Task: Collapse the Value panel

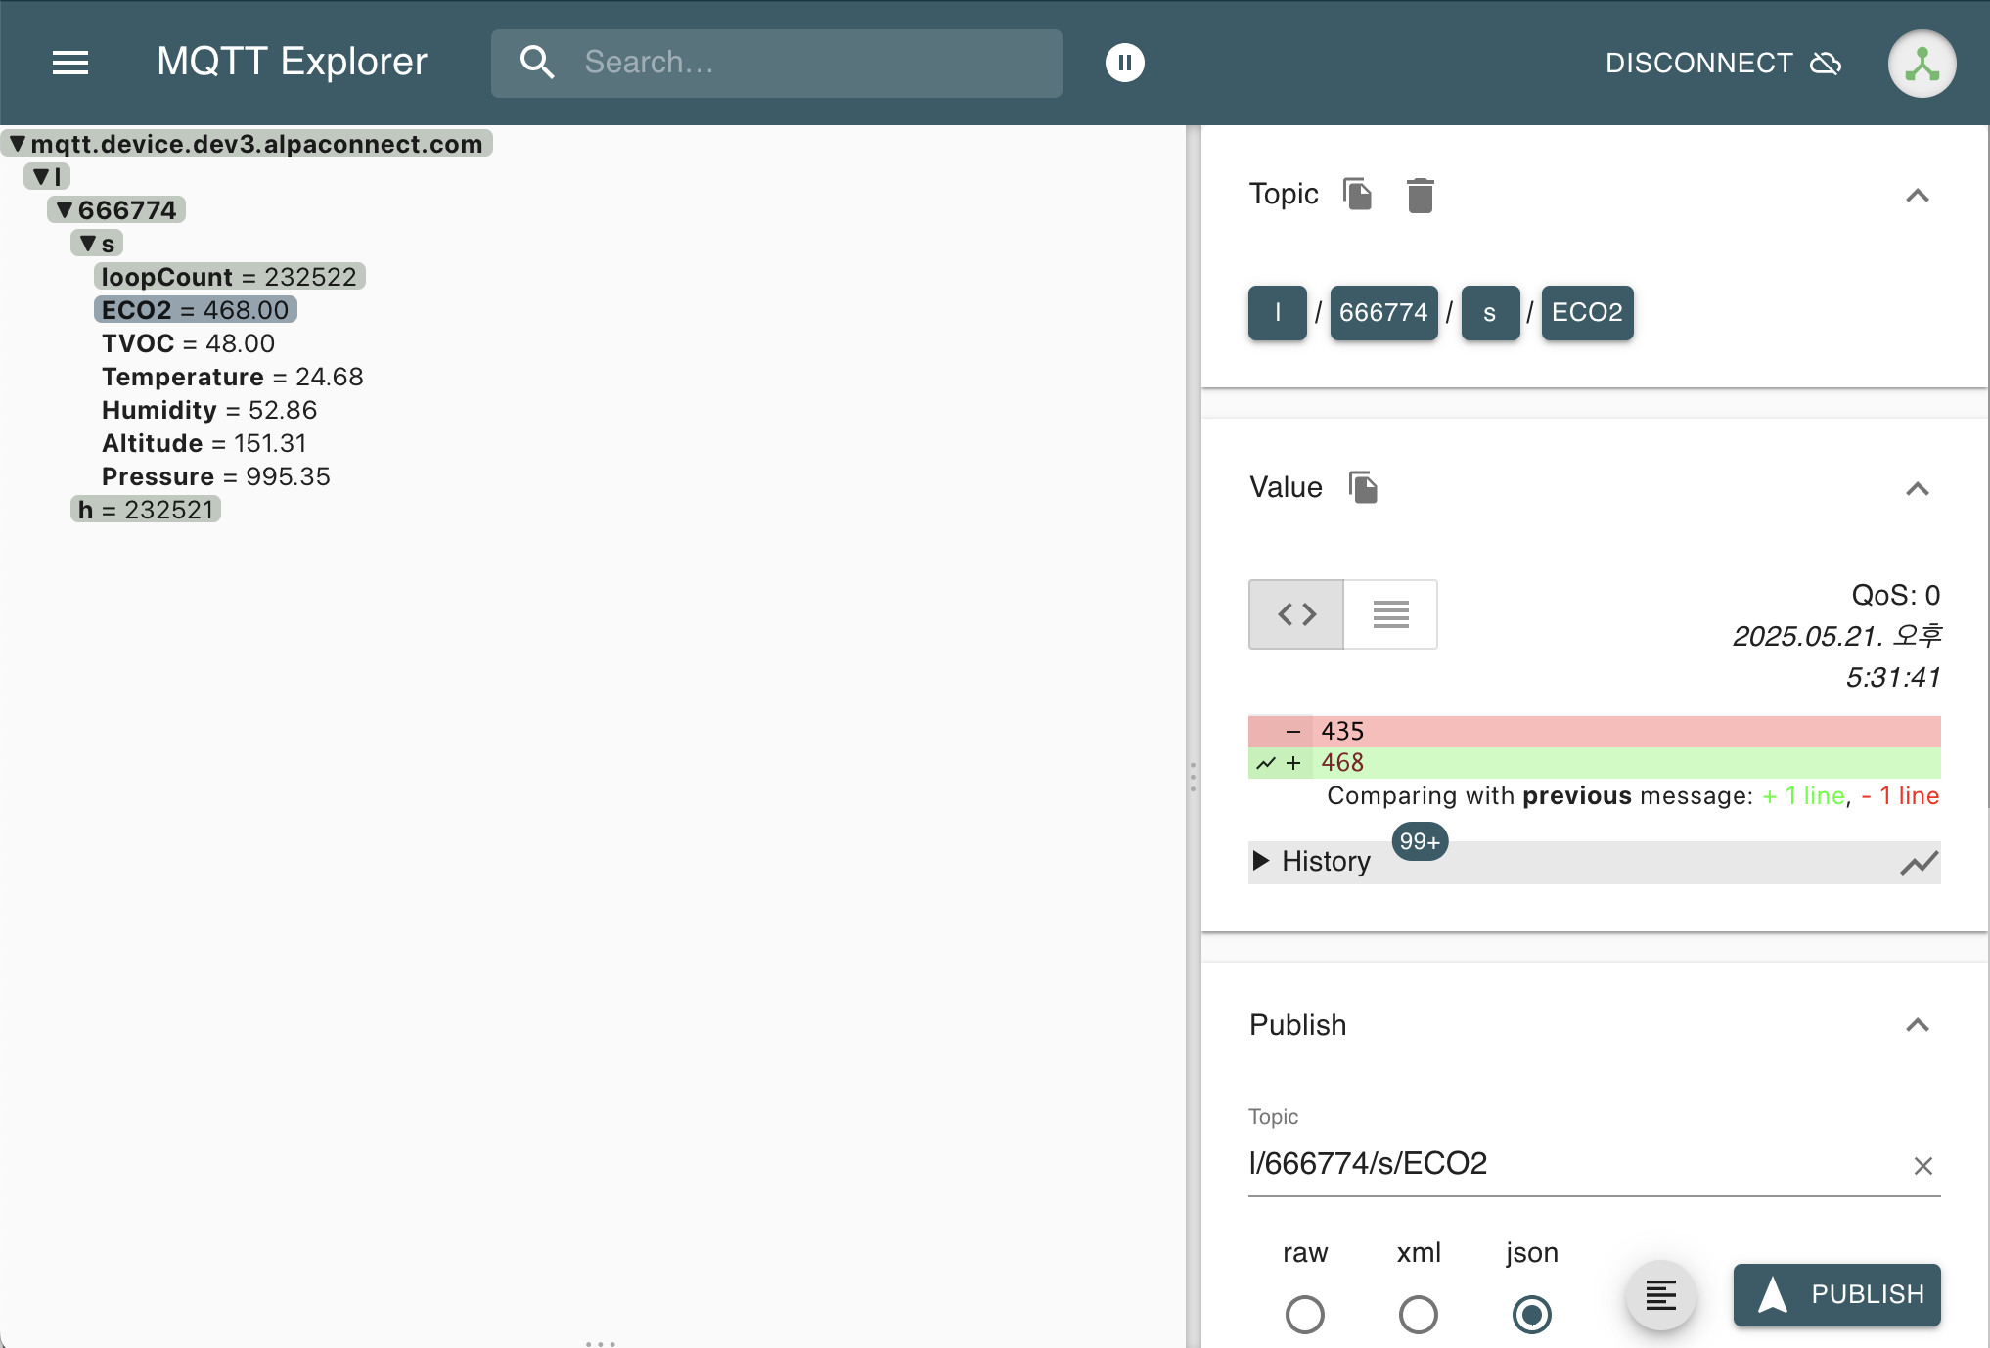Action: 1917,489
